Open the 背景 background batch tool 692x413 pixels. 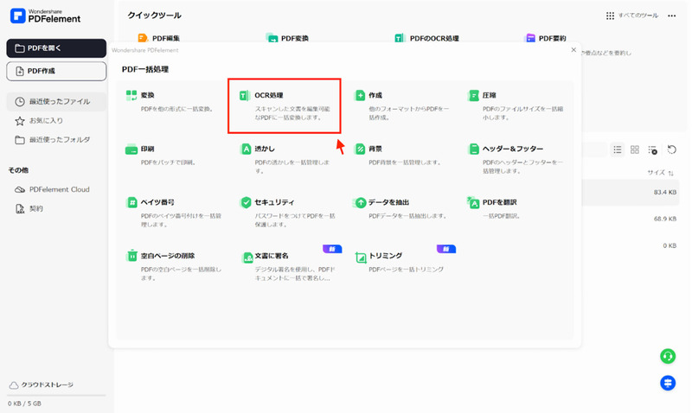pyautogui.click(x=398, y=155)
